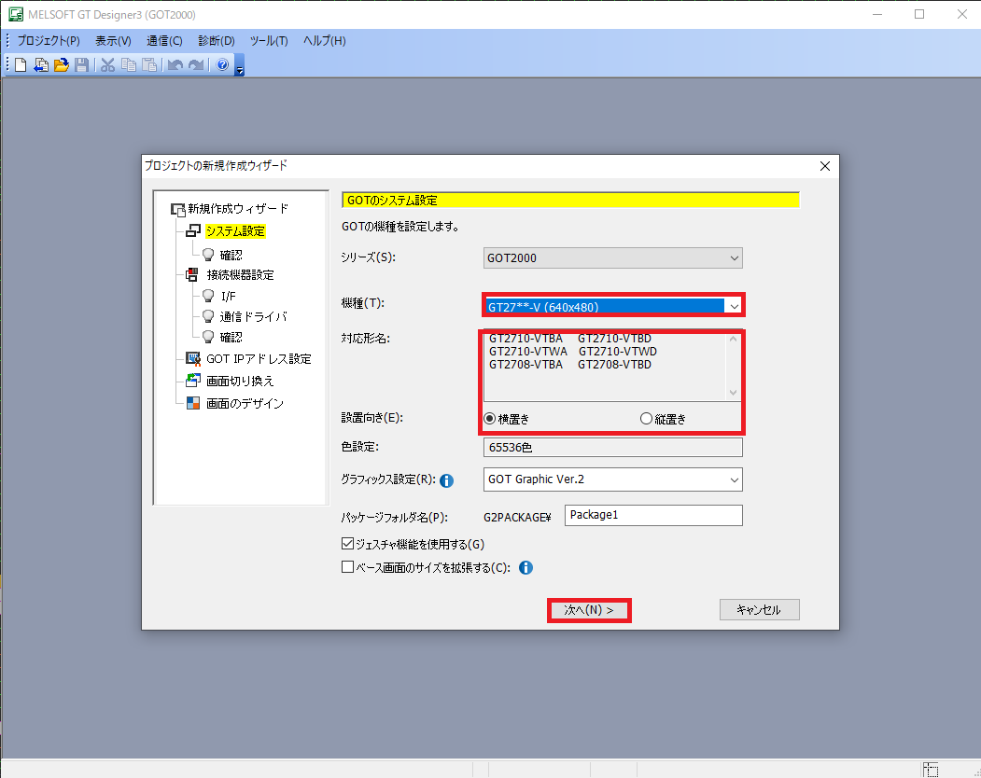
Task: Click GT2708-VTBD in 対応形名 list
Action: [x=614, y=365]
